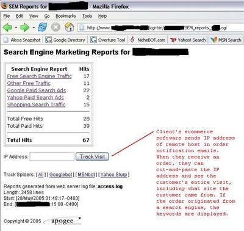
Task: Open the Google Paid Search Ads report
Action: point(37,90)
